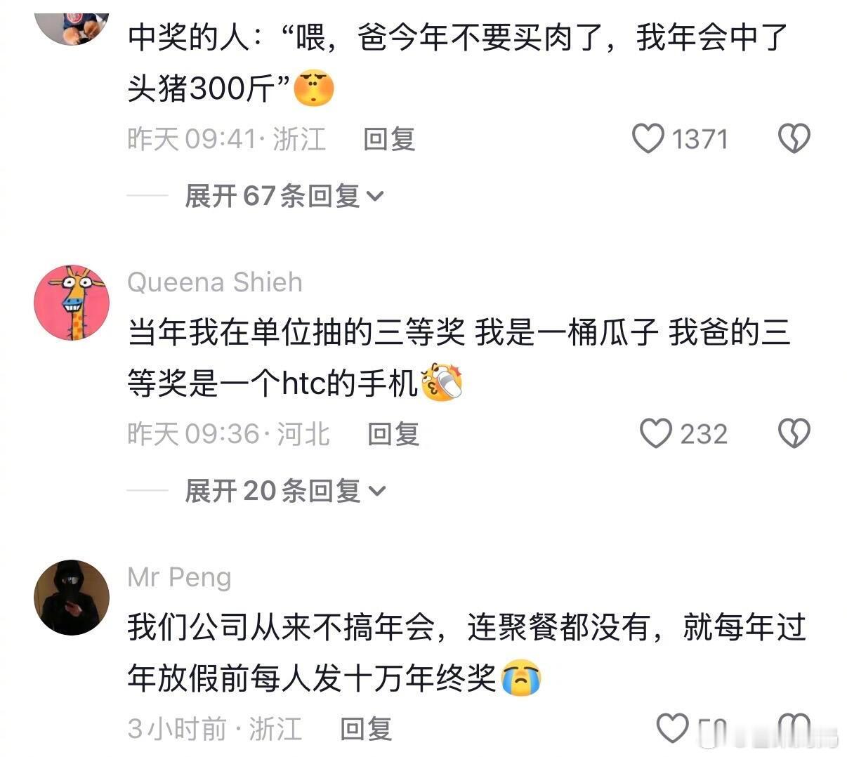Dislike Mr Peng's comment with broken heart
Screen dimensions: 847x757
coord(794,728)
